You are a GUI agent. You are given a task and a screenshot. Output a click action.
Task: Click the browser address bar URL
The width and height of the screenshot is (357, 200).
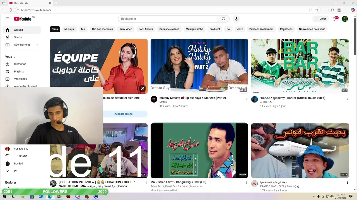[x=36, y=10]
